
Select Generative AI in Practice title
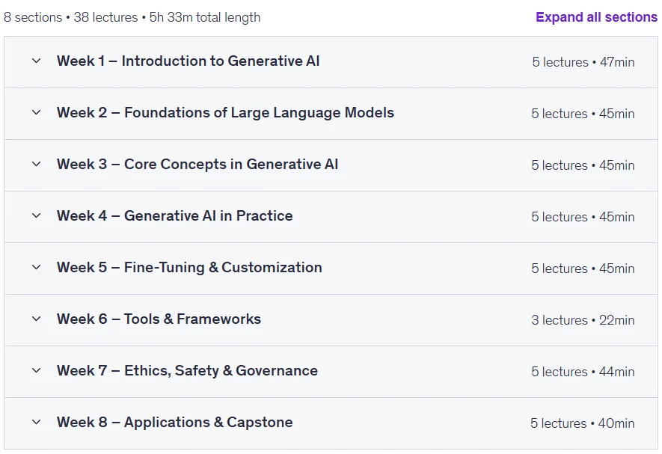(208, 216)
